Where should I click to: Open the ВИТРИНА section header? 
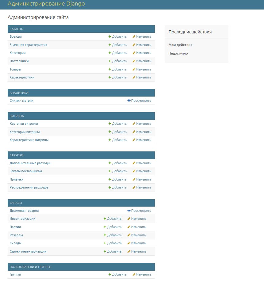click(x=17, y=116)
